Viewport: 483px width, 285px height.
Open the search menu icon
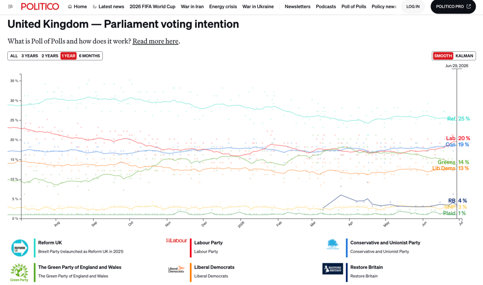pyautogui.click(x=10, y=6)
